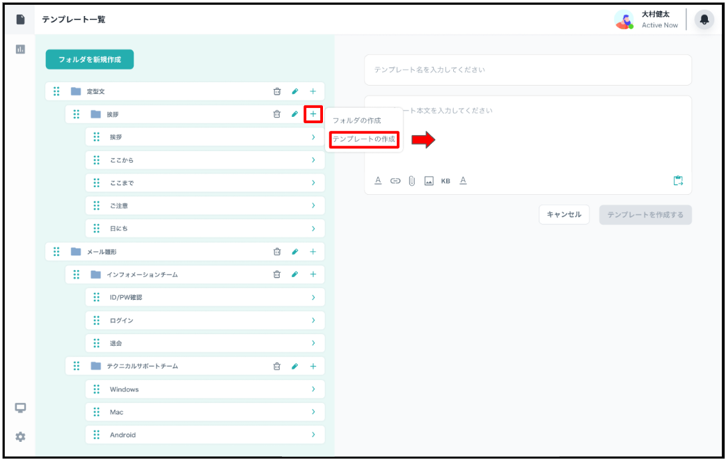Image resolution: width=726 pixels, height=460 pixels.
Task: Click the monitor icon in left sidebar
Action: (x=20, y=408)
